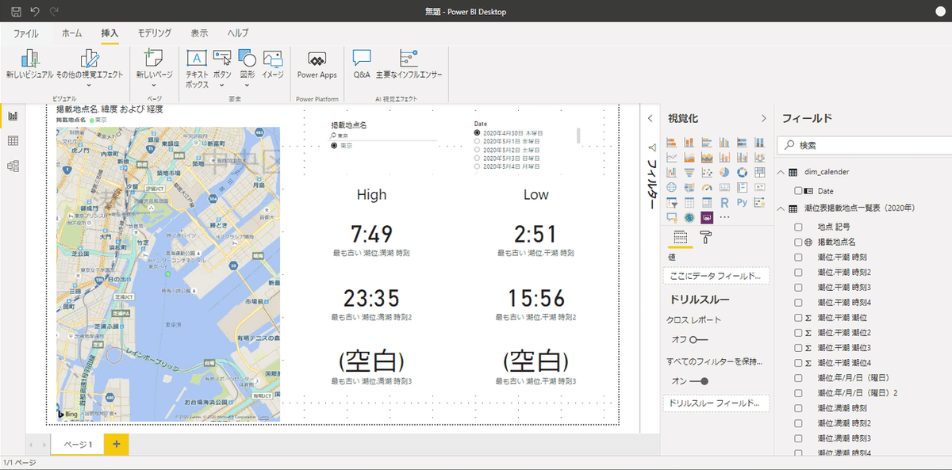The width and height of the screenshot is (952, 470).
Task: Select the stacked bar chart visual
Action: (x=672, y=142)
